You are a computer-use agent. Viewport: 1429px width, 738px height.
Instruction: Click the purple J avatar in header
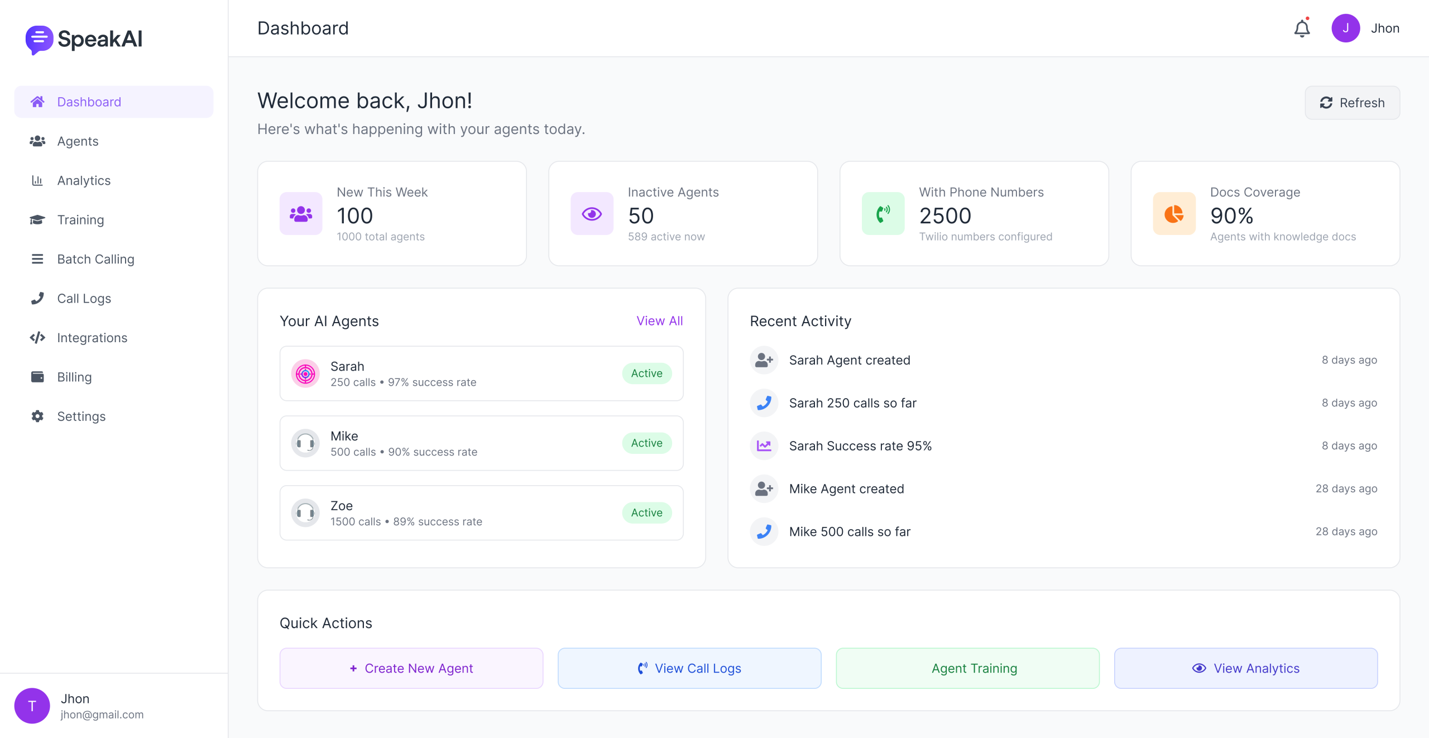[x=1345, y=28]
